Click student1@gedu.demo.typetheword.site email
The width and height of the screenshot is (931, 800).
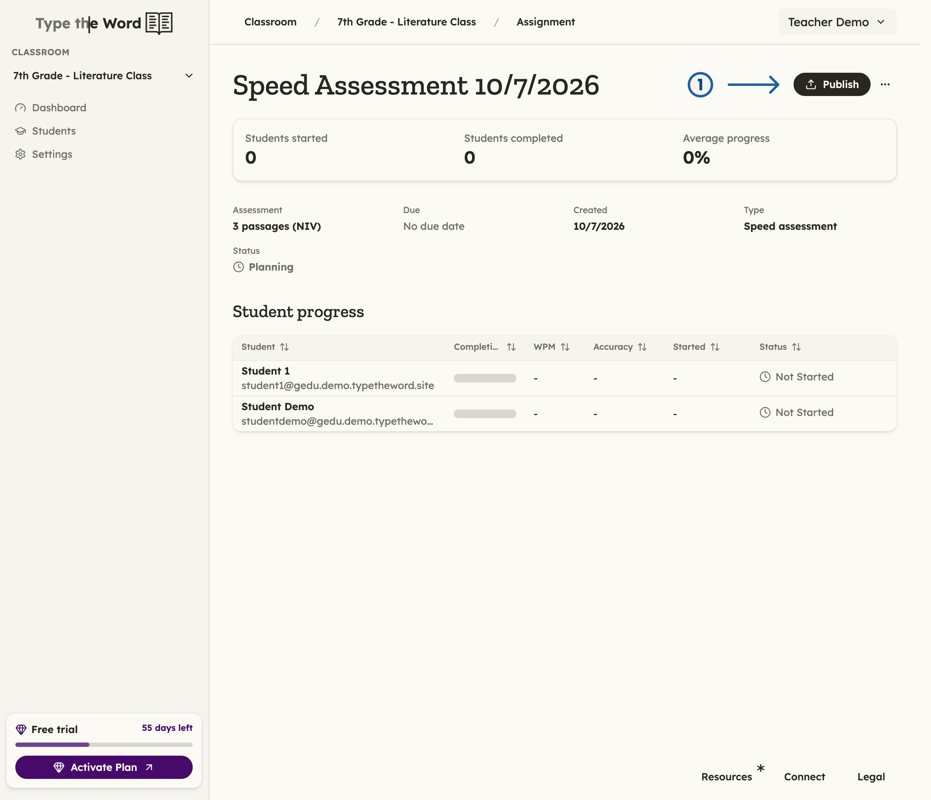[337, 385]
